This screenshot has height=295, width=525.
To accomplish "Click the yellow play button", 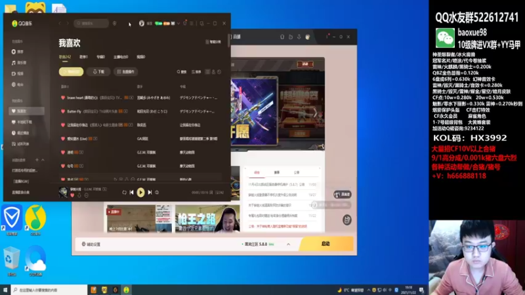I will click(140, 192).
